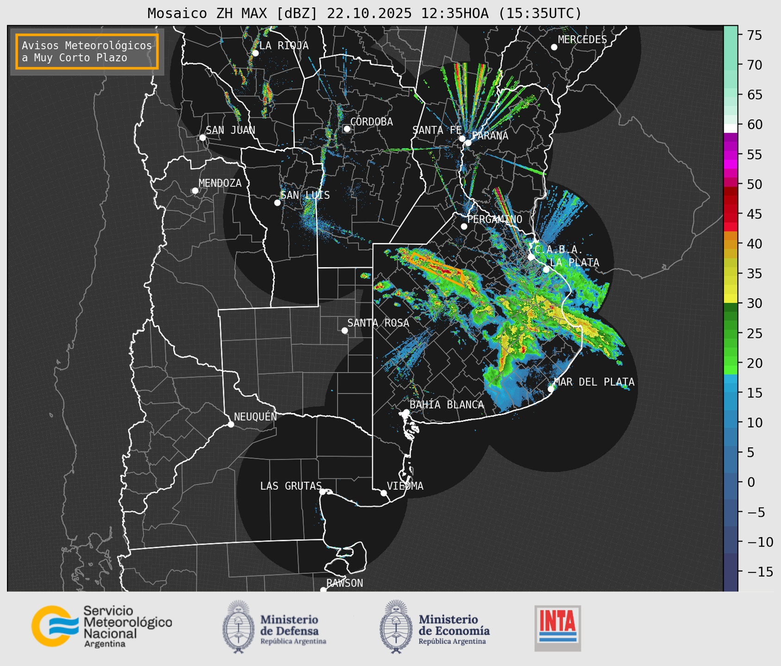The image size is (781, 666).
Task: Click the PARANÁ city marker
Action: pos(468,143)
